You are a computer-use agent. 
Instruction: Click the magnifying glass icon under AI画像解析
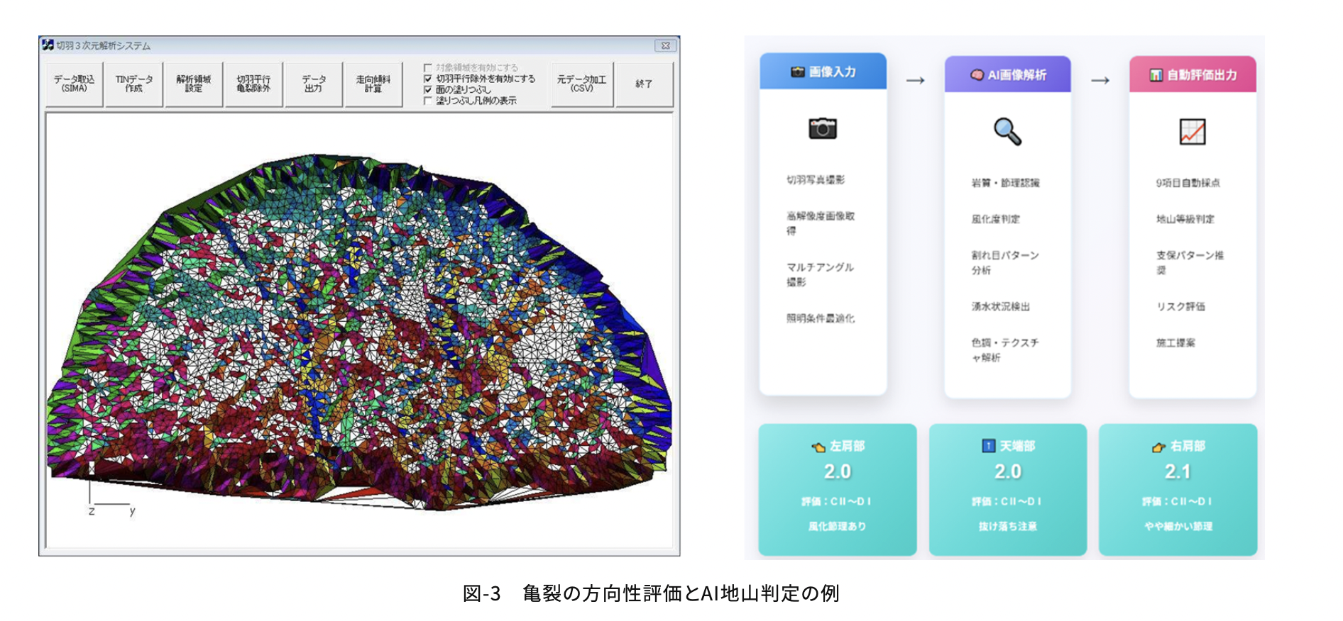pyautogui.click(x=1007, y=131)
